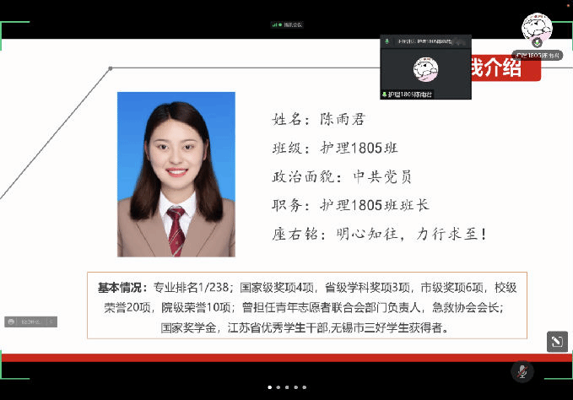Click the name label under top-right avatar
Viewport: 573px width, 400px height.
pyautogui.click(x=537, y=54)
